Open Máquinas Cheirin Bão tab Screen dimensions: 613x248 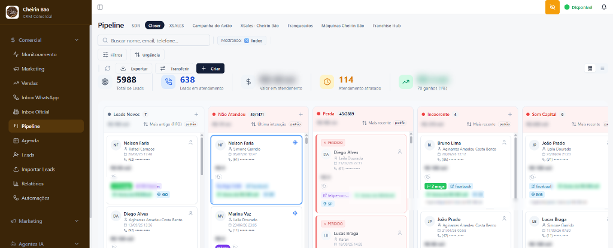[x=342, y=25]
